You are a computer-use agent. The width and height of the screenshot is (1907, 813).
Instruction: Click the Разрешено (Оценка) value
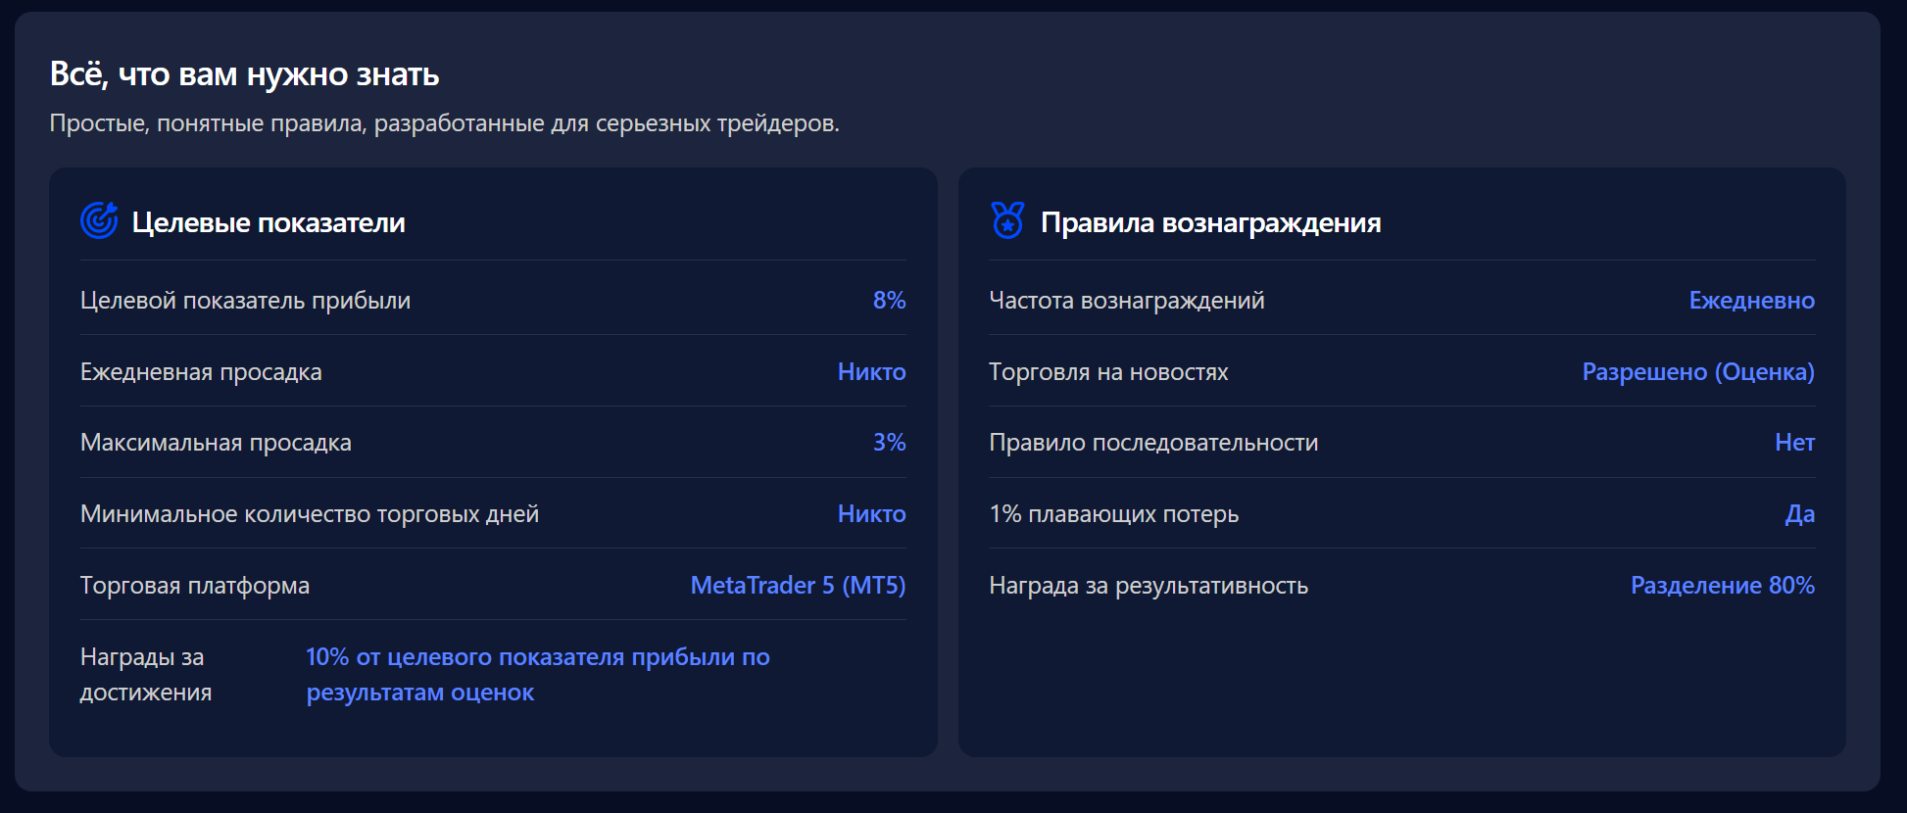click(x=1698, y=372)
